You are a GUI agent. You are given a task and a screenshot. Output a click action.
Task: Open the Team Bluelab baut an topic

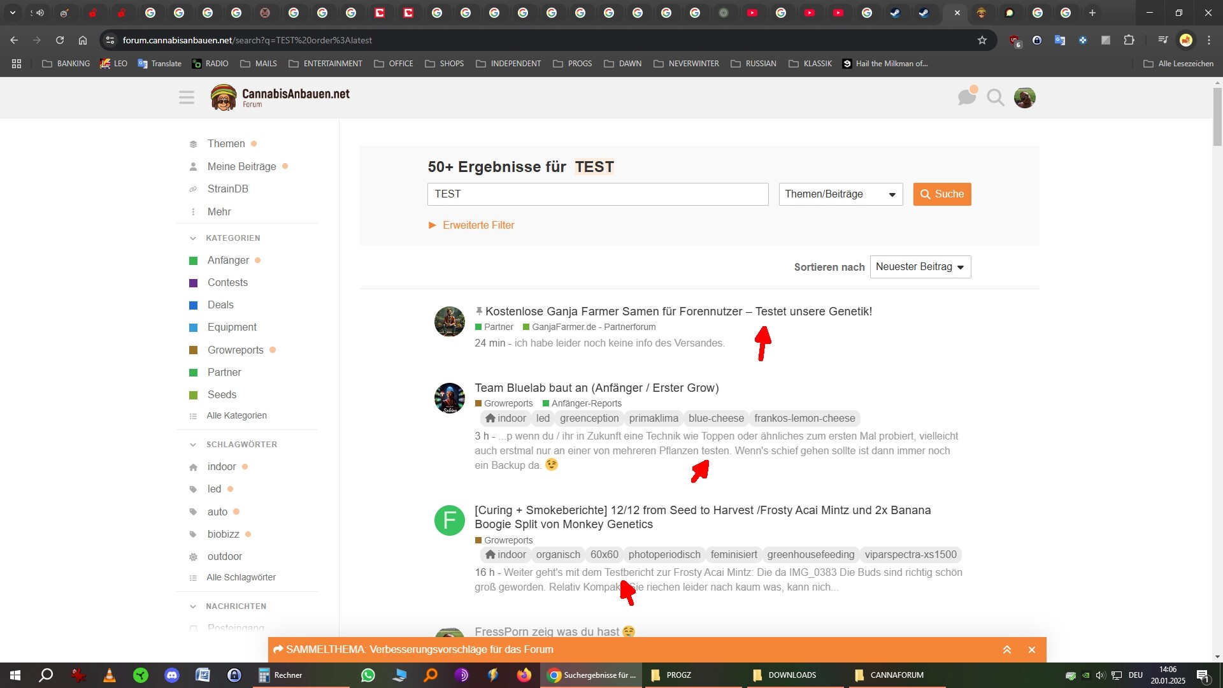(596, 388)
